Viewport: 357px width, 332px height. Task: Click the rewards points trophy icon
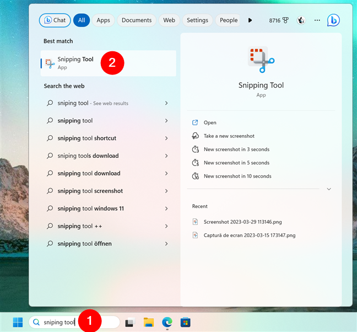pyautogui.click(x=285, y=20)
